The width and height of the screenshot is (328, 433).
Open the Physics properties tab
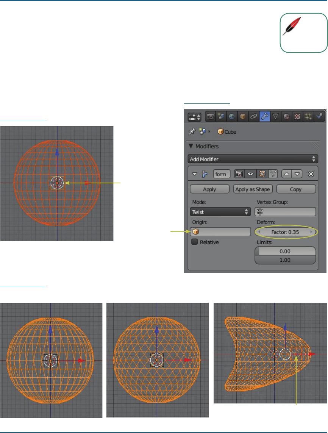(319, 117)
